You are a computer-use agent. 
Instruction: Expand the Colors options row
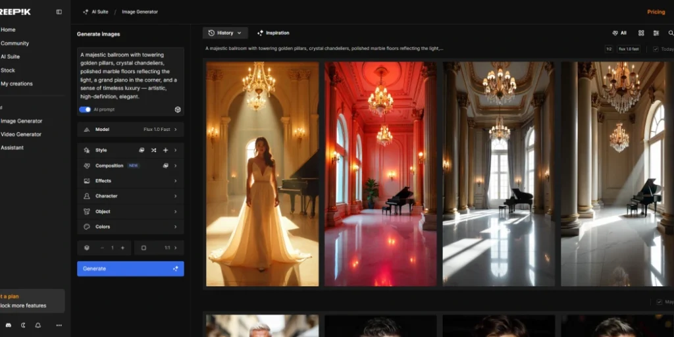130,227
